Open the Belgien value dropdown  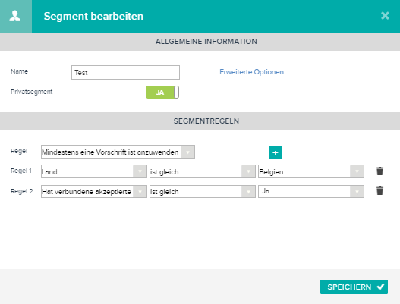coord(311,171)
